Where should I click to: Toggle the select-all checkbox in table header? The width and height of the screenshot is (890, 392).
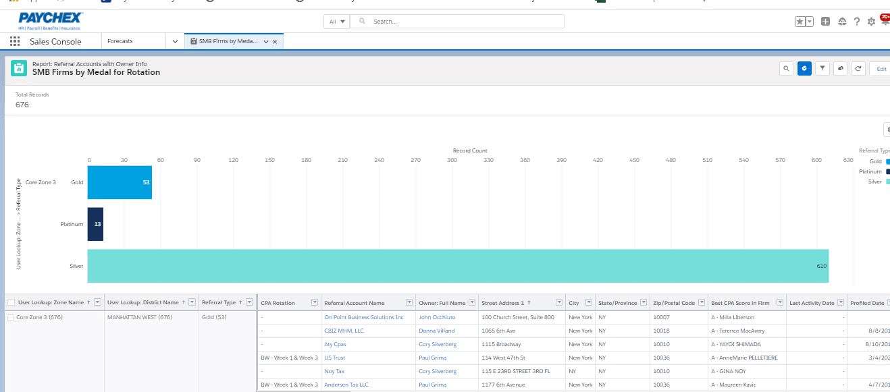click(10, 303)
